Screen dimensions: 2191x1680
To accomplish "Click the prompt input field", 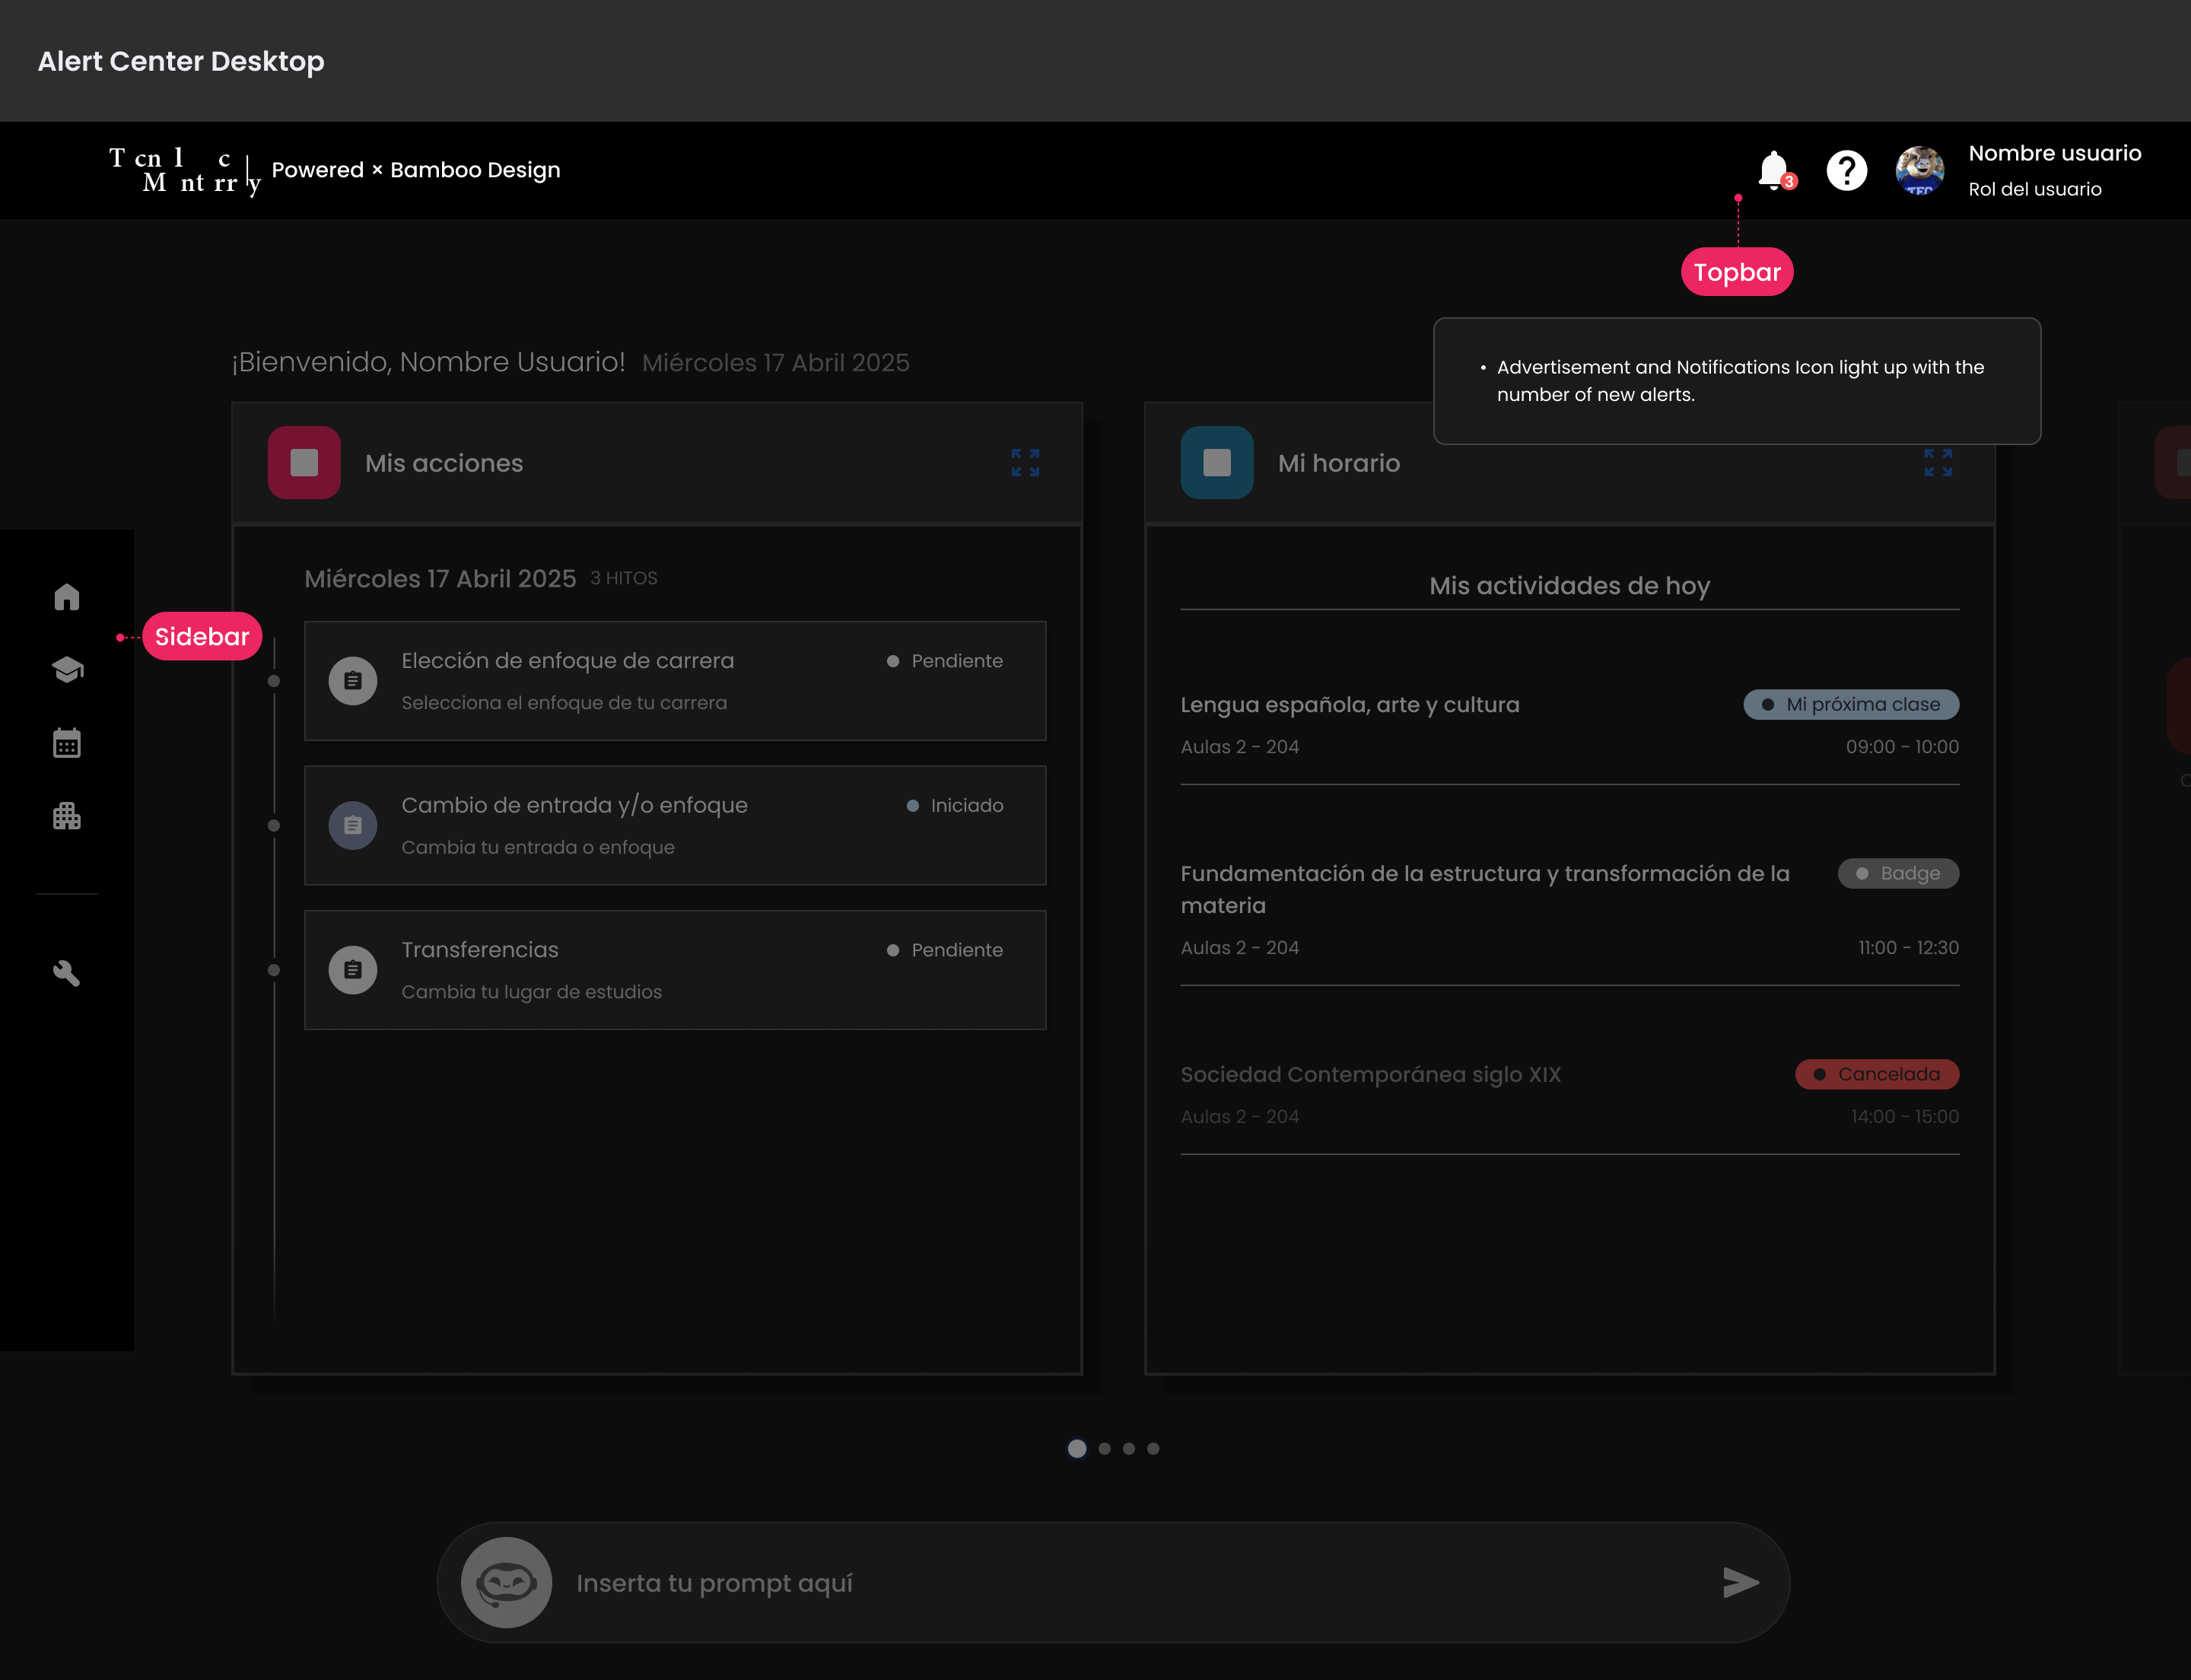I will coord(1113,1583).
